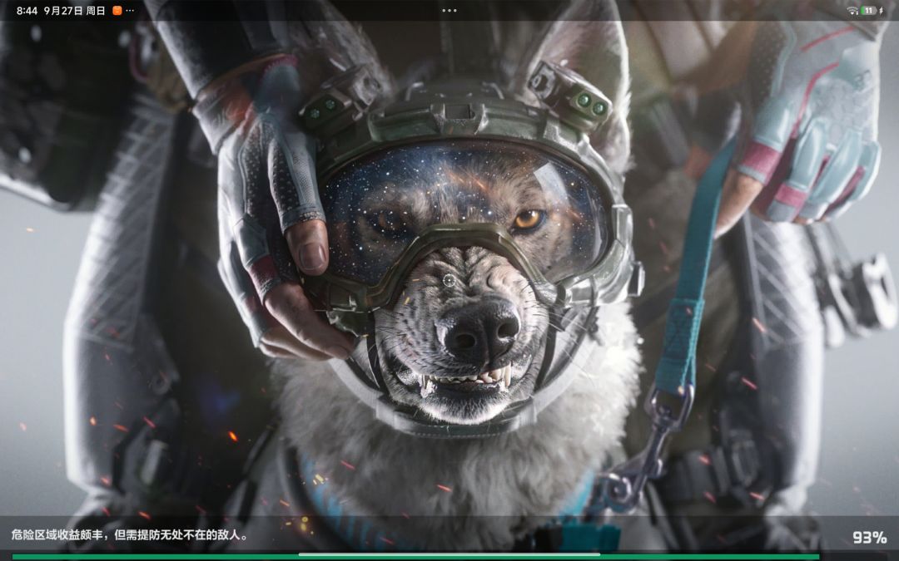Click the 93% loading percentage
This screenshot has height=561, width=899.
(870, 537)
